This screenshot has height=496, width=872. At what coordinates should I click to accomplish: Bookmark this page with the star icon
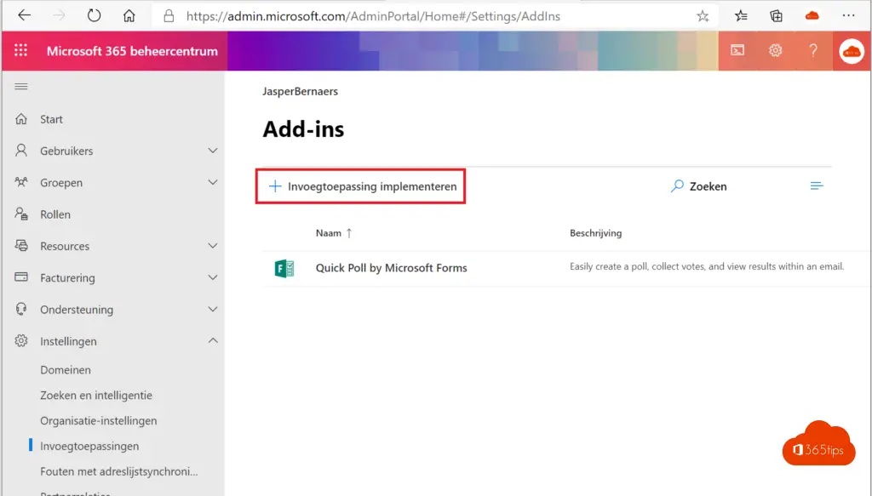(x=703, y=16)
